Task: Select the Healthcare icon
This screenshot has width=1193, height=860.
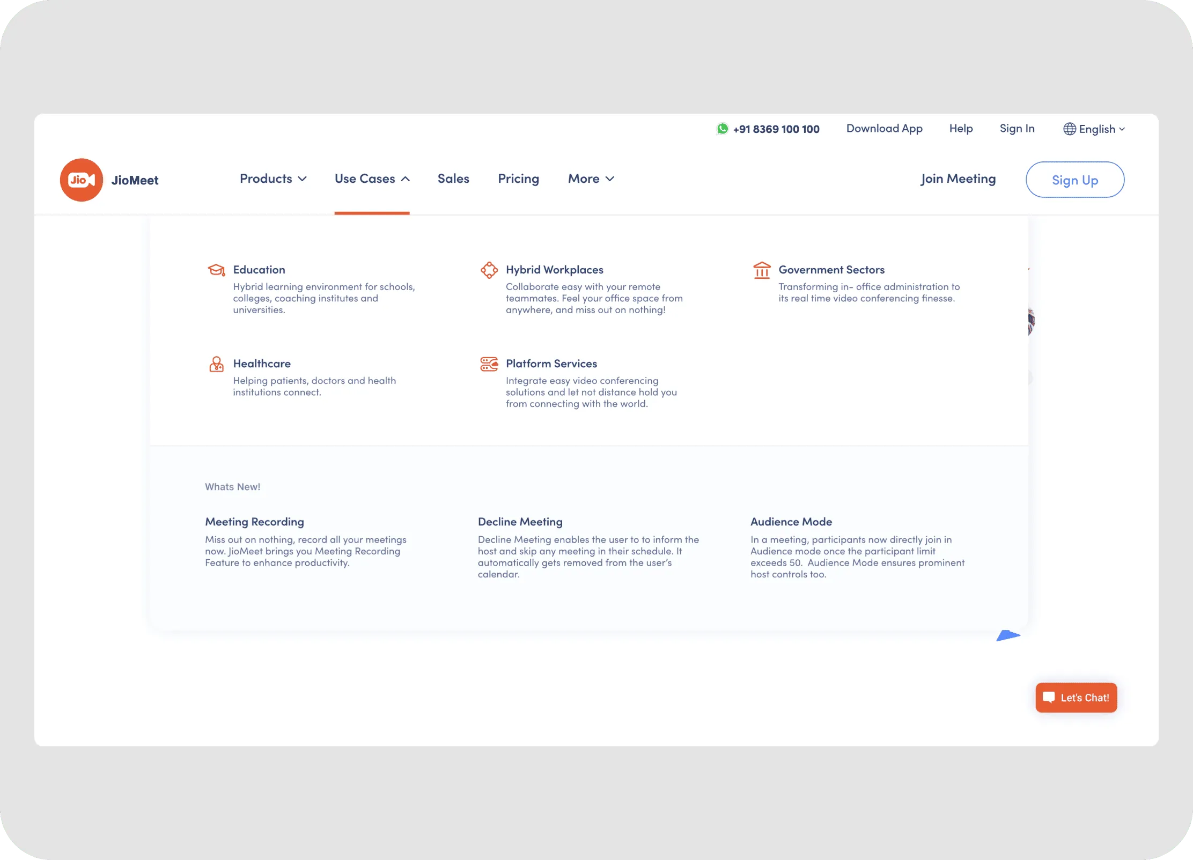Action: pyautogui.click(x=217, y=364)
